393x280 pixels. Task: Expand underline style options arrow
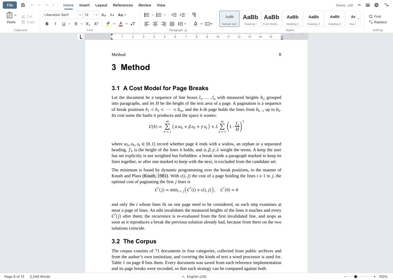pyautogui.click(x=69, y=24)
